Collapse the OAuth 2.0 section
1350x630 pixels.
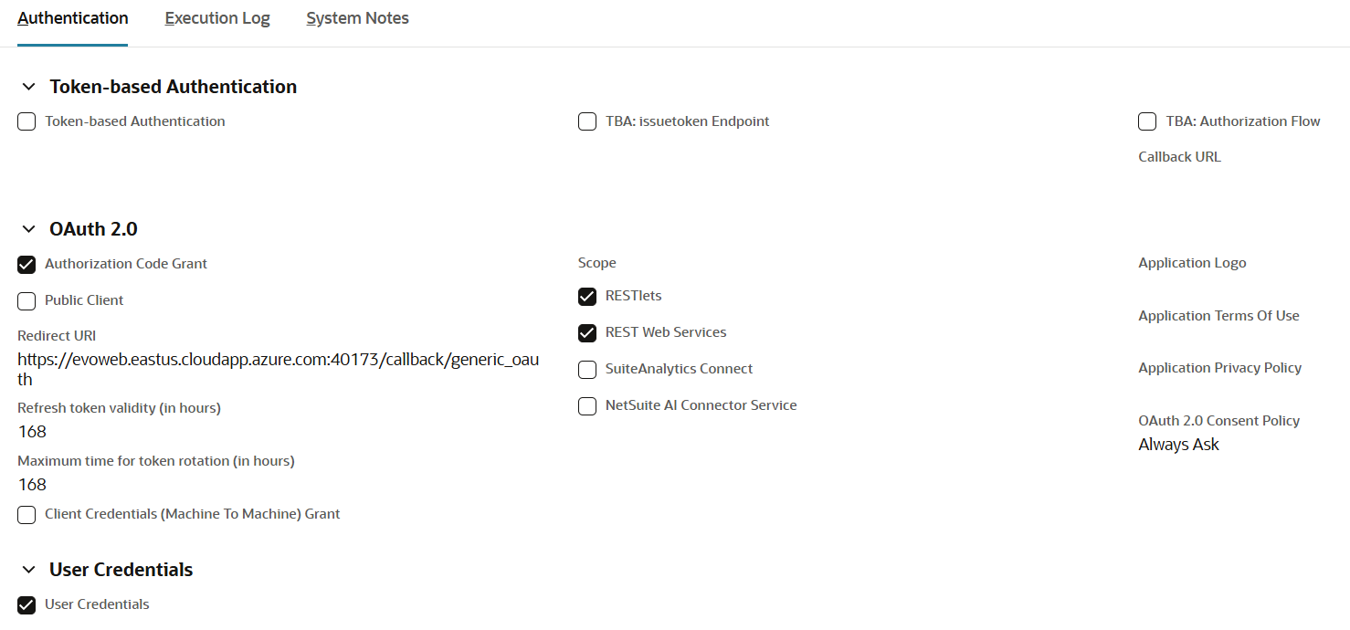(x=28, y=229)
